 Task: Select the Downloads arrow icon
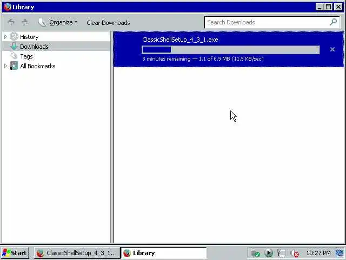14,46
